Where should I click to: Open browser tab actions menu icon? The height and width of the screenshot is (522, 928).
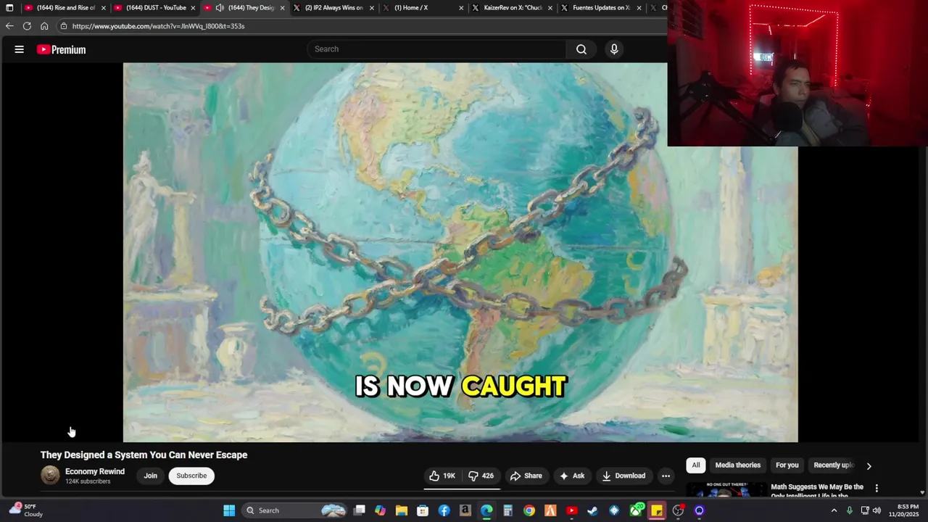coord(9,8)
